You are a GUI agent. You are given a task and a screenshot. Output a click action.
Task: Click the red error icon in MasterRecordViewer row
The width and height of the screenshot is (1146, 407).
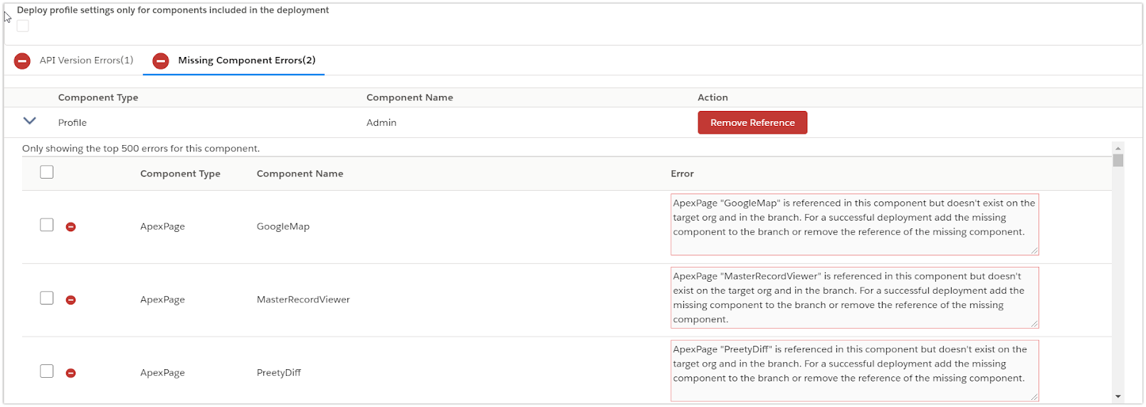[70, 300]
